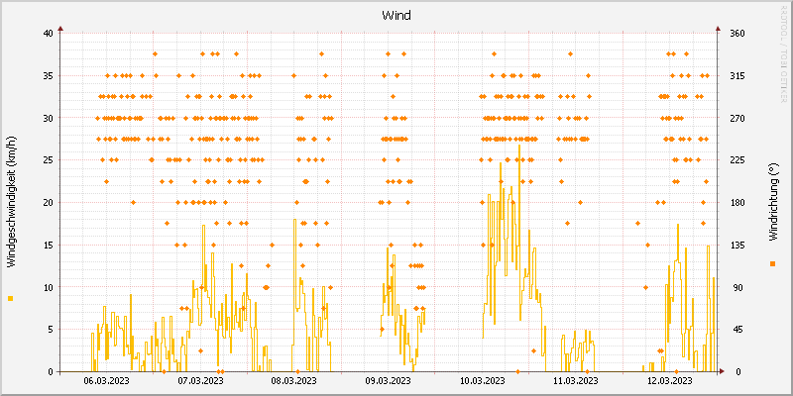Click the "Windgeschwindigkeit (km/h)" axis label
The height and width of the screenshot is (396, 793).
[11, 202]
